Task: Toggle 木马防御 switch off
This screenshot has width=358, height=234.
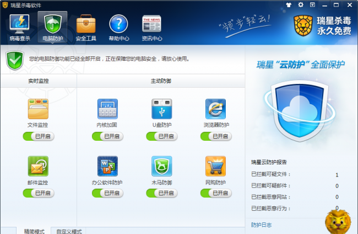Action: point(162,193)
